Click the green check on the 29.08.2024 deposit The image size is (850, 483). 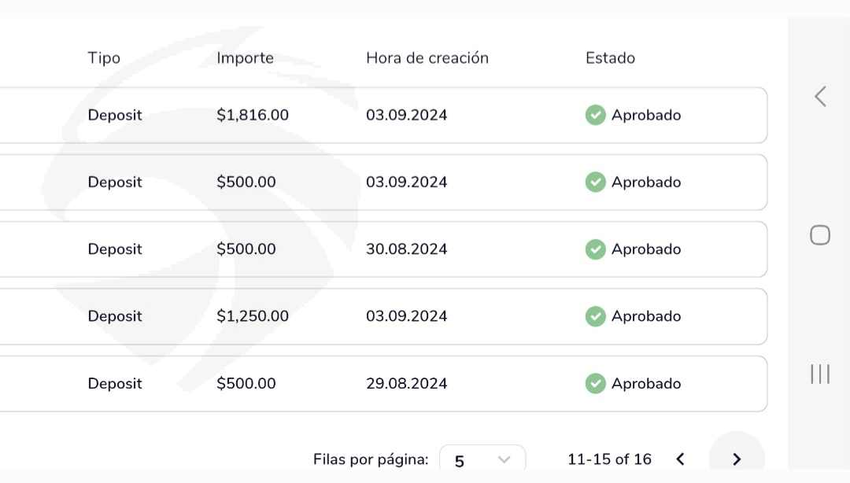(x=595, y=384)
